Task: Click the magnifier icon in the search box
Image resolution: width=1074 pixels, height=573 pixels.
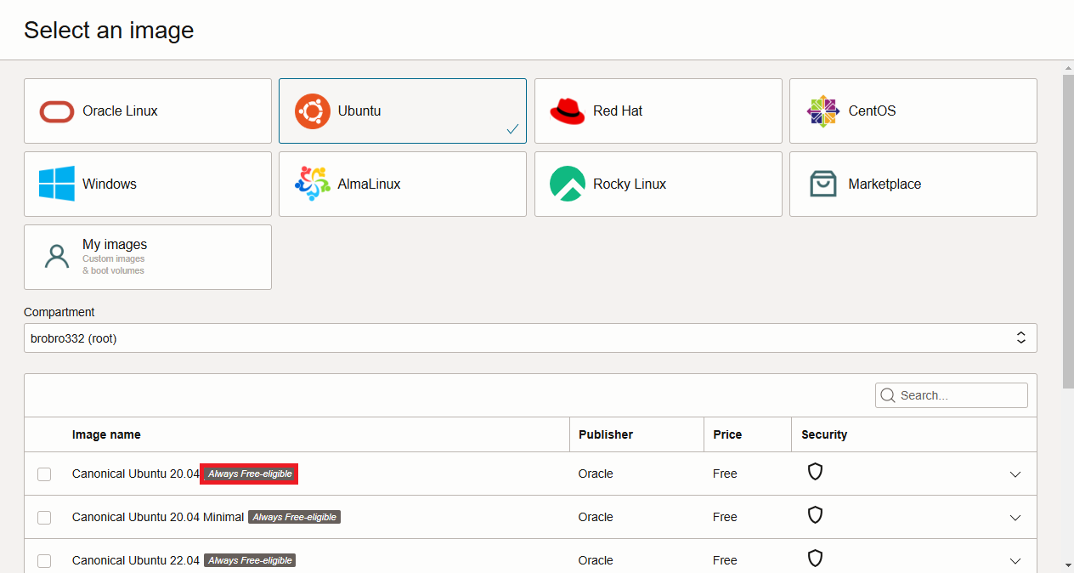Action: [x=888, y=395]
